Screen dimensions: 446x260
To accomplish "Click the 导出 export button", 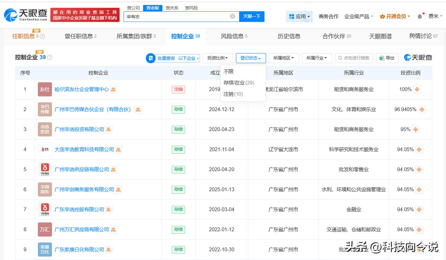I will point(387,58).
